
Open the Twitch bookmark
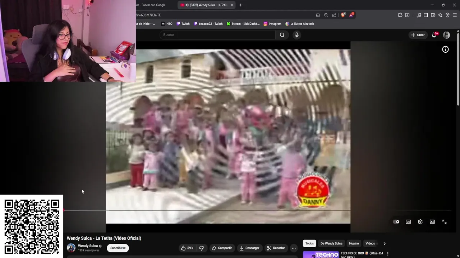click(x=183, y=24)
